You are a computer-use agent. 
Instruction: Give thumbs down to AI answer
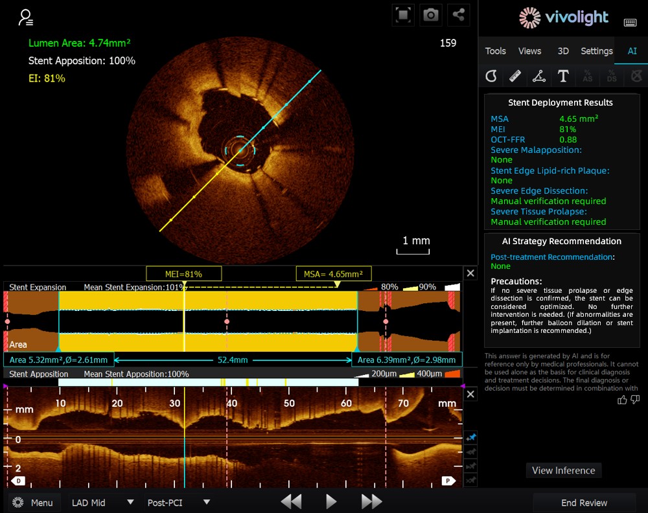point(635,400)
